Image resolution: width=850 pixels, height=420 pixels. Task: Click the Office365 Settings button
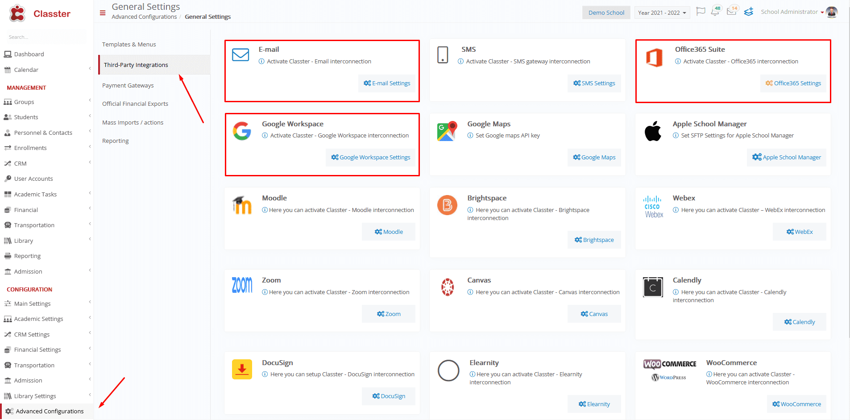(x=793, y=83)
